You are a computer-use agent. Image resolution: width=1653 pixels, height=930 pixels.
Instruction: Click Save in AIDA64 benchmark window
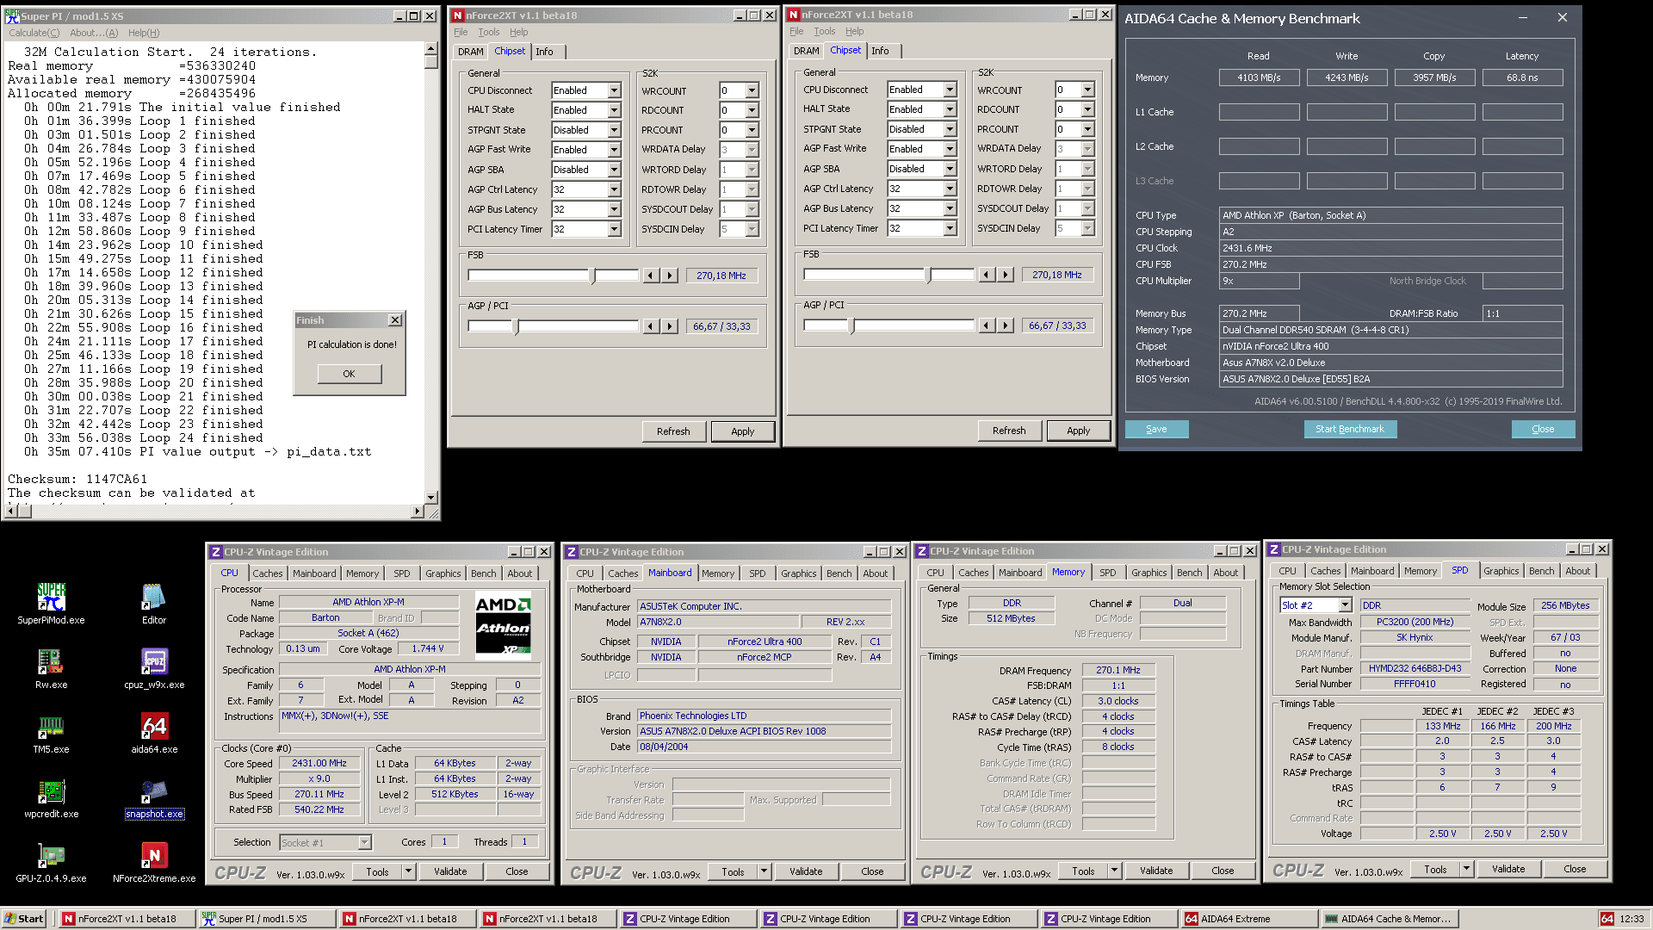click(x=1156, y=429)
